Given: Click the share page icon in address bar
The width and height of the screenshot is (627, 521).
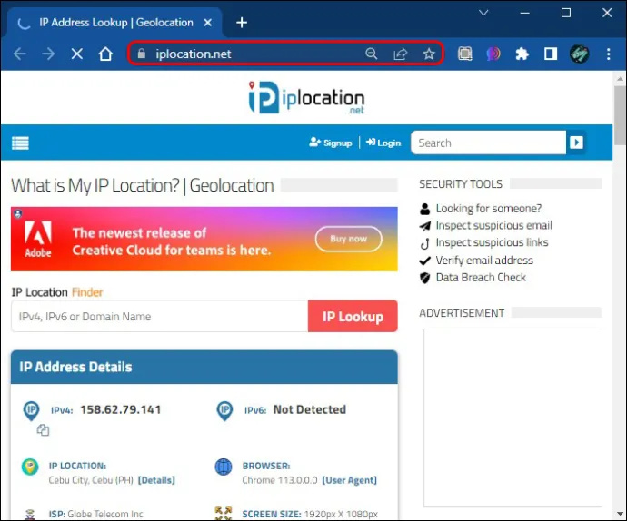Looking at the screenshot, I should 400,54.
